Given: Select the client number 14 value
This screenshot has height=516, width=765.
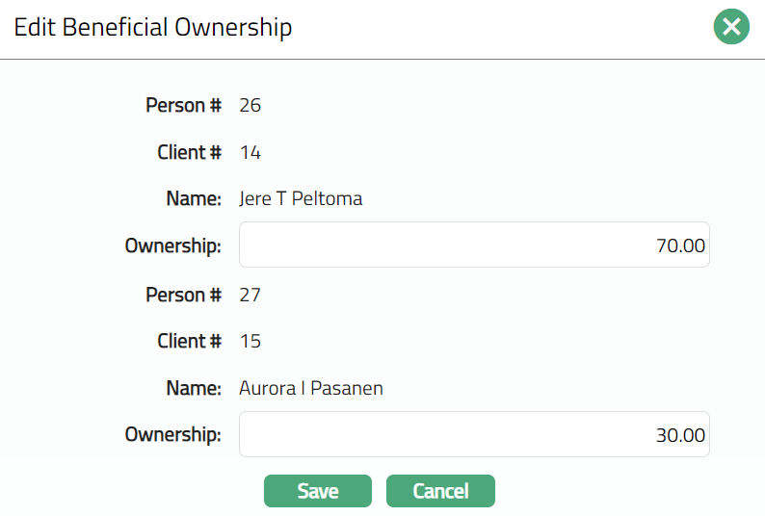Looking at the screenshot, I should pos(251,152).
